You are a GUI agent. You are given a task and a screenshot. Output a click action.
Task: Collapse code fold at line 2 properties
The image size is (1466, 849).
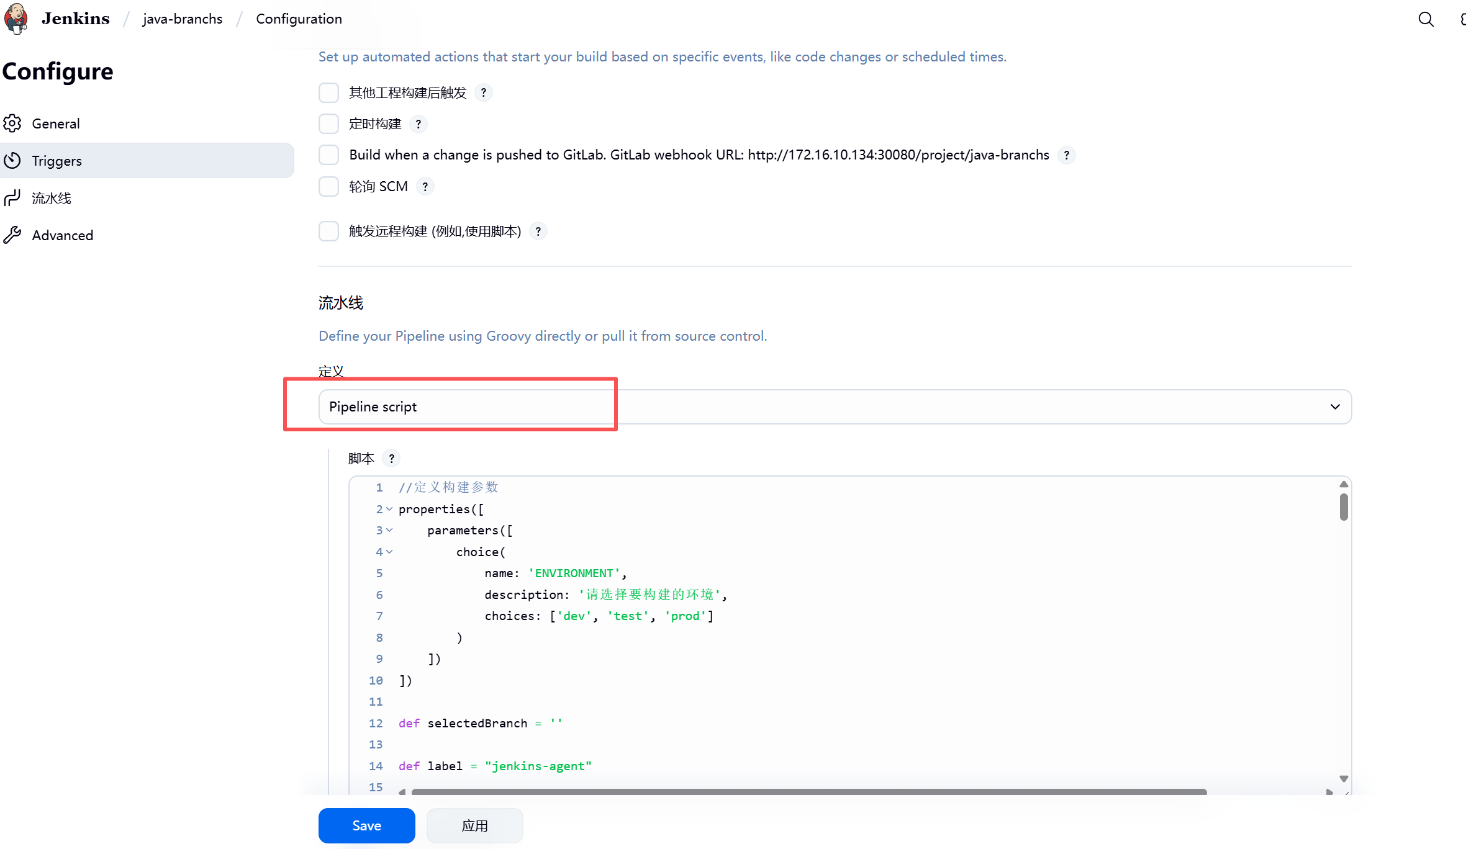[389, 509]
